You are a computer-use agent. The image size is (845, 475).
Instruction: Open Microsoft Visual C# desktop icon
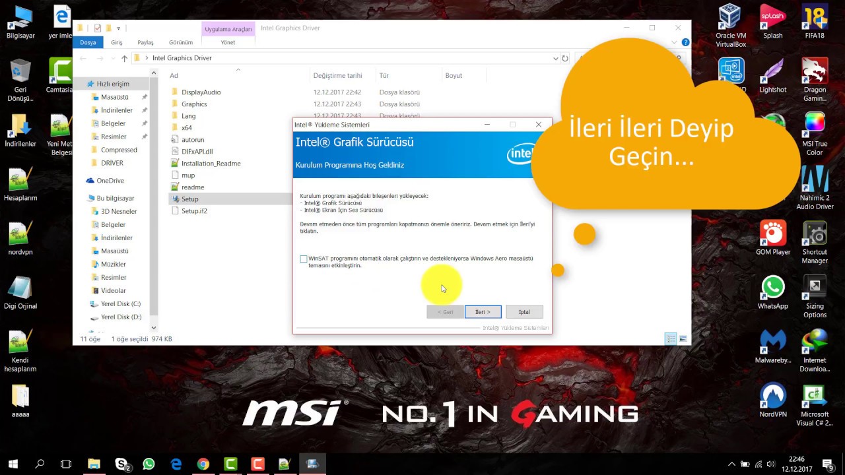point(815,405)
